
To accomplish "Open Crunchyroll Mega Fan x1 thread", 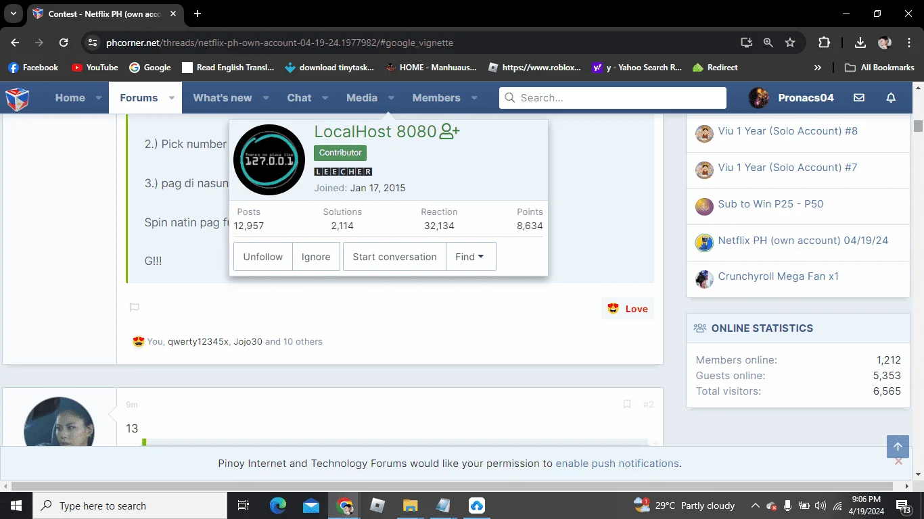I will pyautogui.click(x=779, y=276).
